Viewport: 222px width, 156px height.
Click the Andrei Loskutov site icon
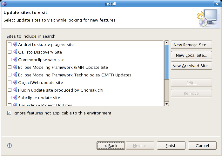pos(15,44)
